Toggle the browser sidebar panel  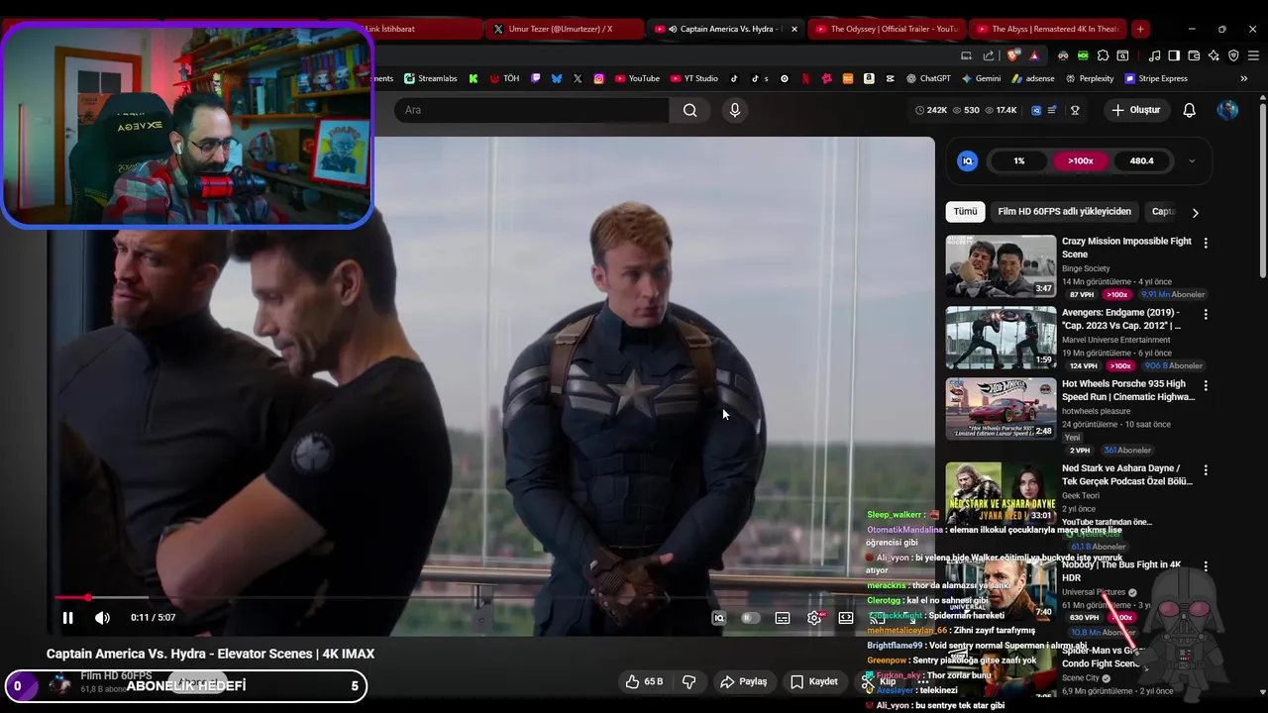[1174, 55]
